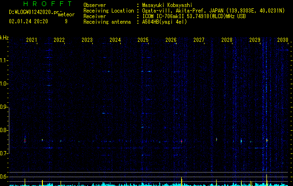The width and height of the screenshot is (293, 186).
Task: Click the HROFFT title text
Action: (48, 4)
